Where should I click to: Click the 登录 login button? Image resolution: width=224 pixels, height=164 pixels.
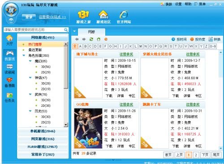pos(29,17)
